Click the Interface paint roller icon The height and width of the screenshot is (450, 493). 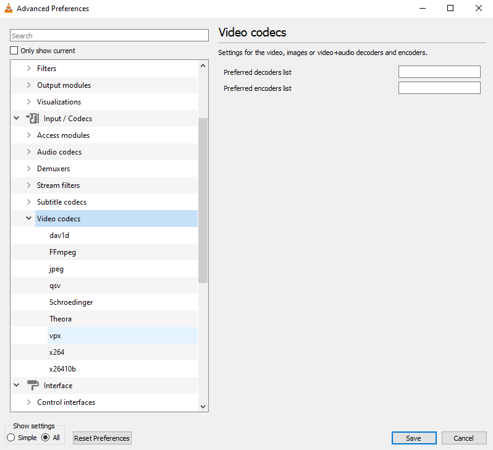33,385
